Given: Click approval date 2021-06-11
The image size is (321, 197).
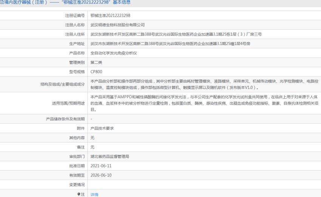Looking at the screenshot, I should point(101,166).
